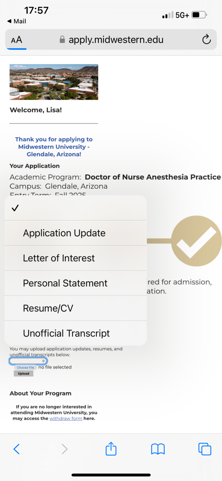Open the withdraw form link
The image size is (222, 481).
click(66, 418)
